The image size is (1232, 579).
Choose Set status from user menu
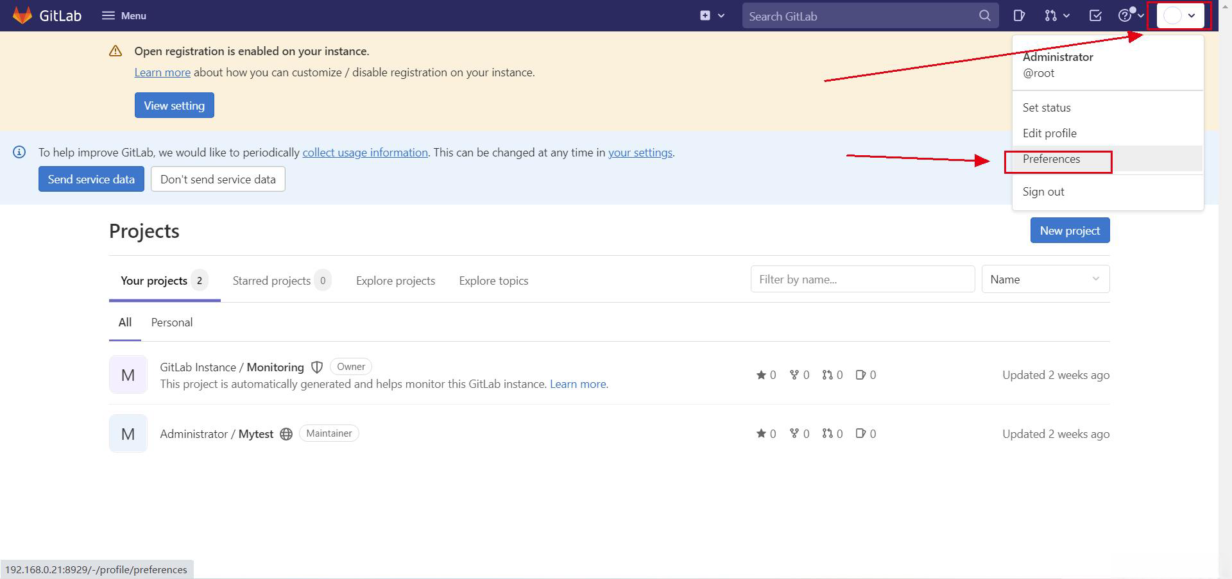pyautogui.click(x=1108, y=108)
